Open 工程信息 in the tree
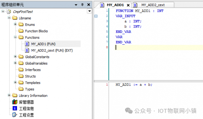 tap(26, 109)
